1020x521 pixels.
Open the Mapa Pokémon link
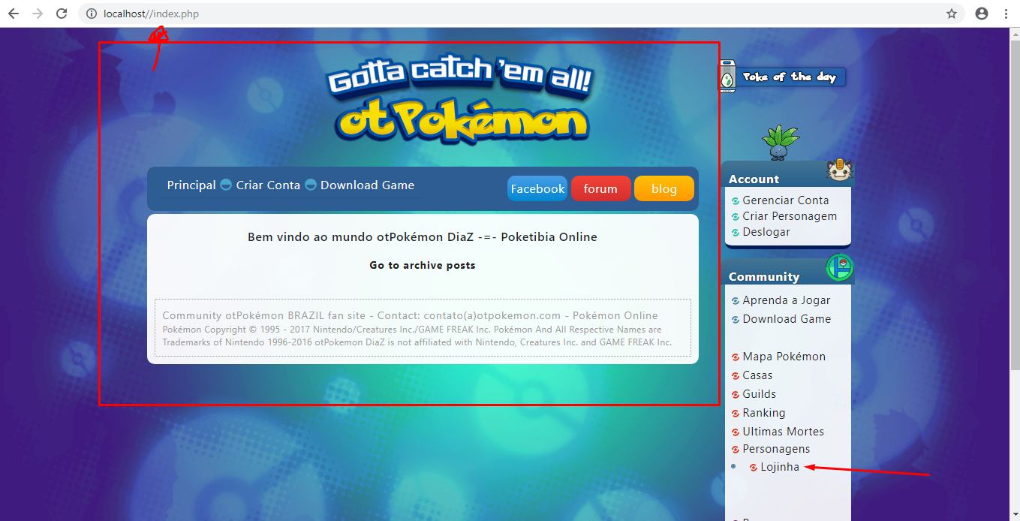[x=784, y=357]
